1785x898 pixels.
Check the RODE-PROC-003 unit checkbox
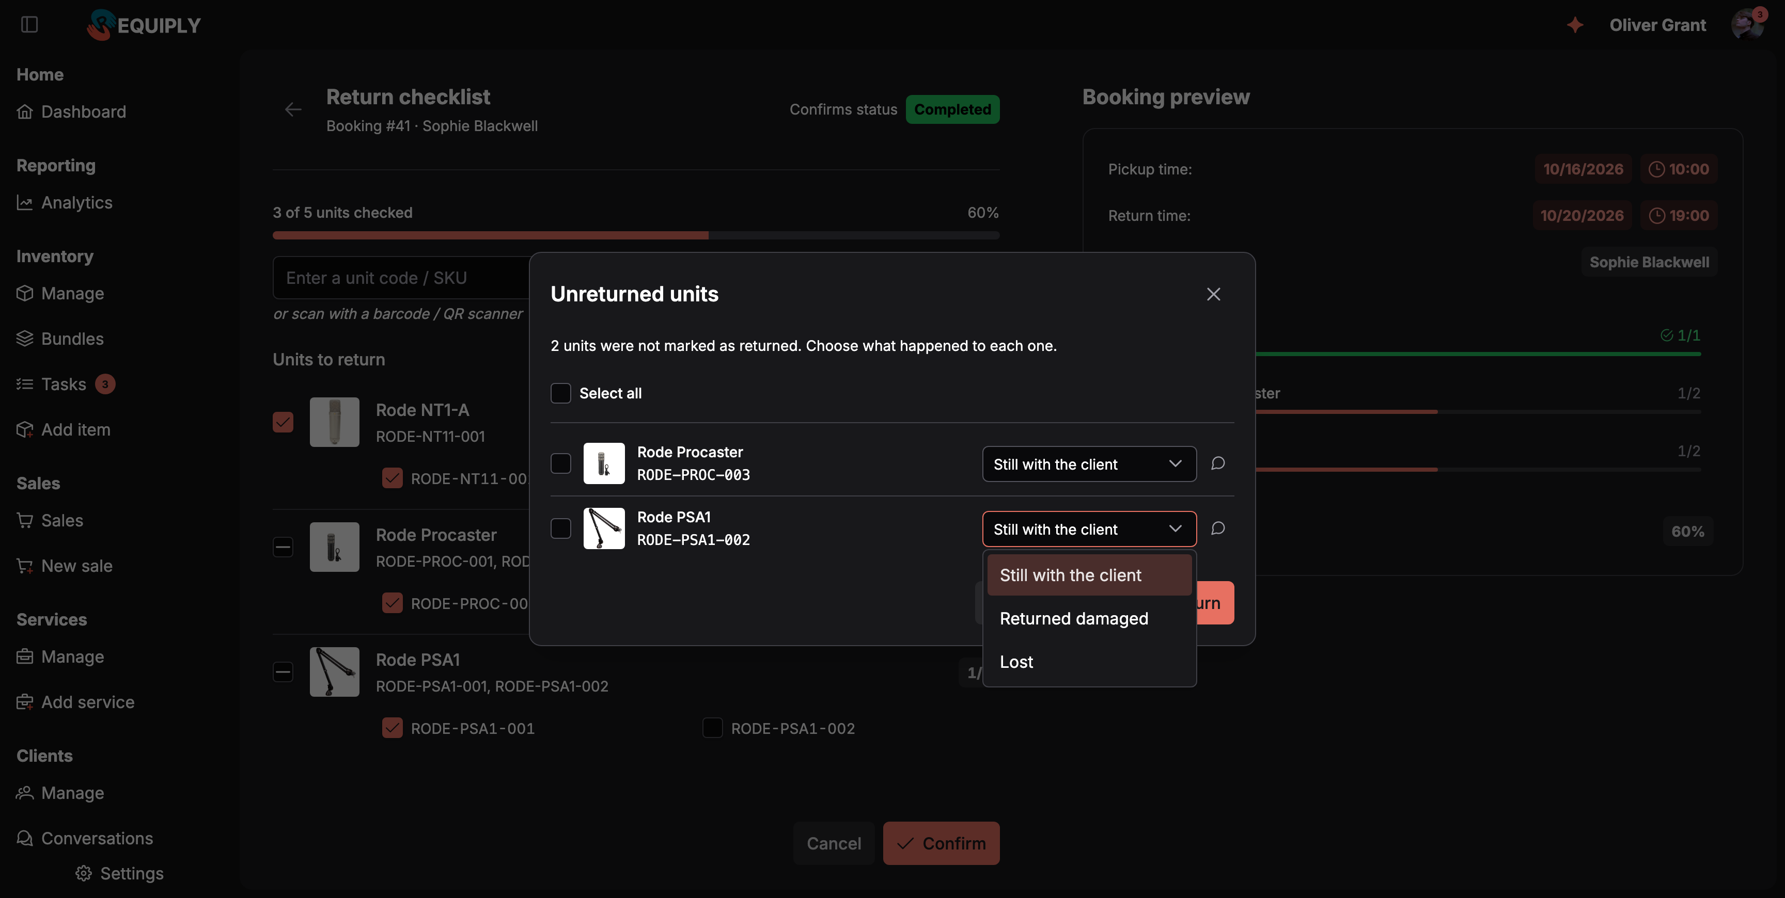560,463
